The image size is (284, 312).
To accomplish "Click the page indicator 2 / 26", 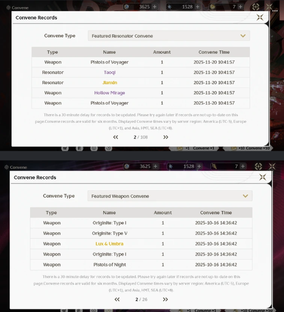I will 141,299.
